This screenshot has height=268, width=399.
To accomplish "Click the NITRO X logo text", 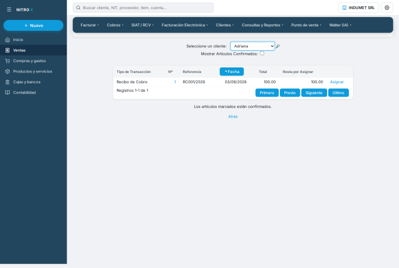I will tap(25, 10).
